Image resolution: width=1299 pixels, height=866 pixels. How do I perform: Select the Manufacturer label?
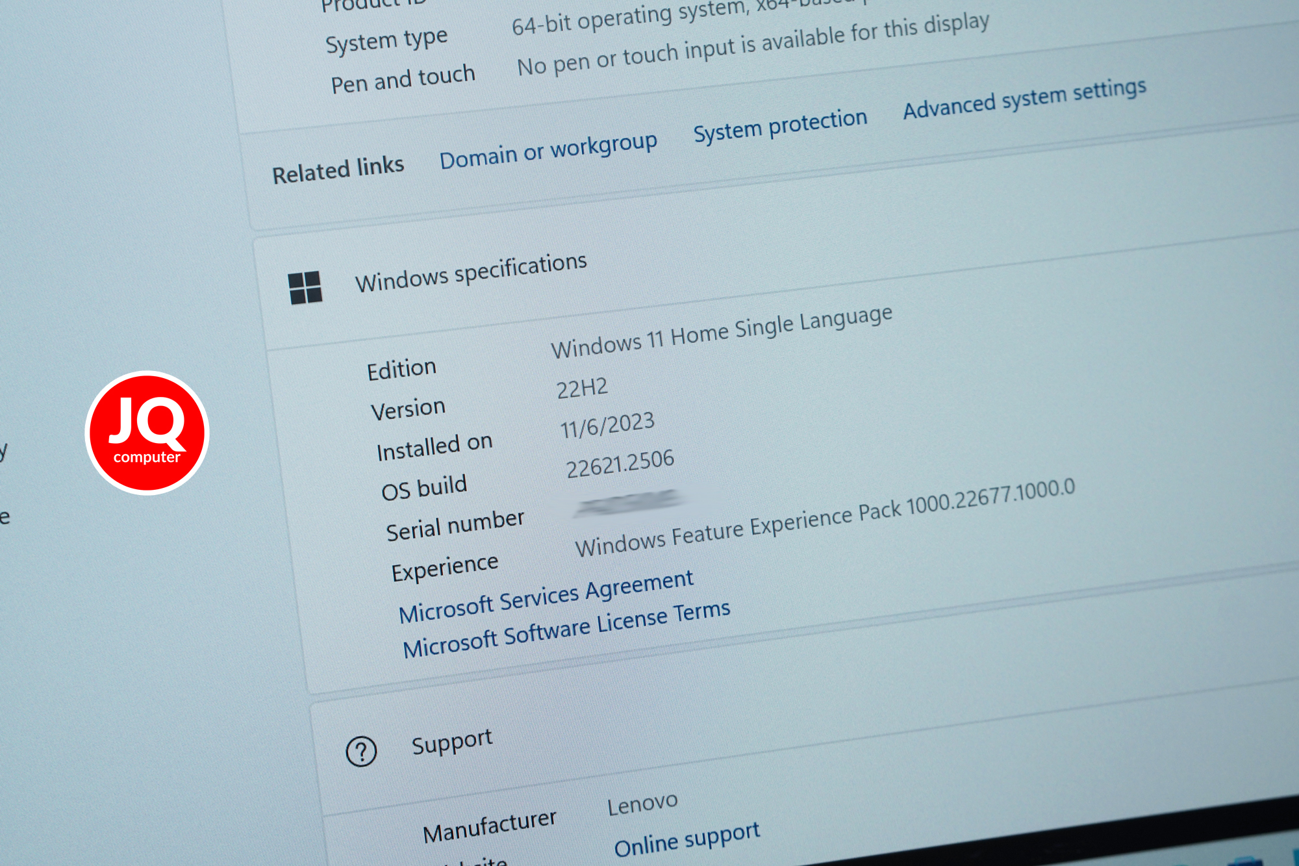(x=489, y=826)
